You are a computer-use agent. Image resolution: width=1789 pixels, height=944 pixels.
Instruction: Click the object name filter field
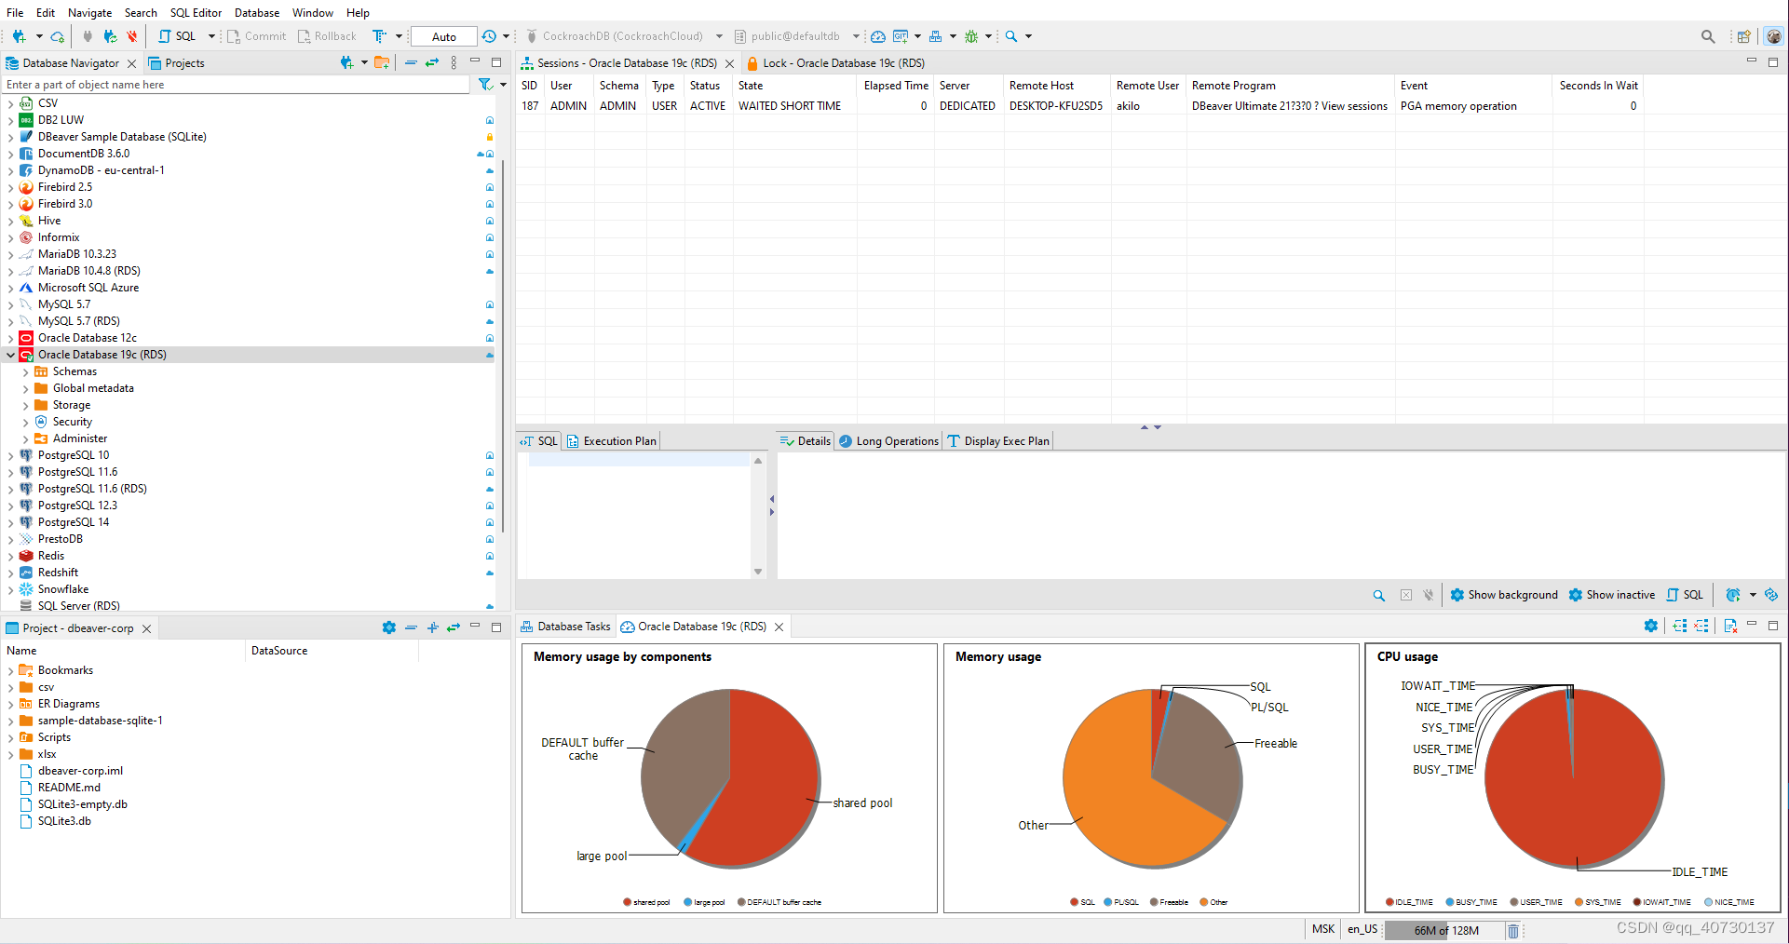coord(237,85)
